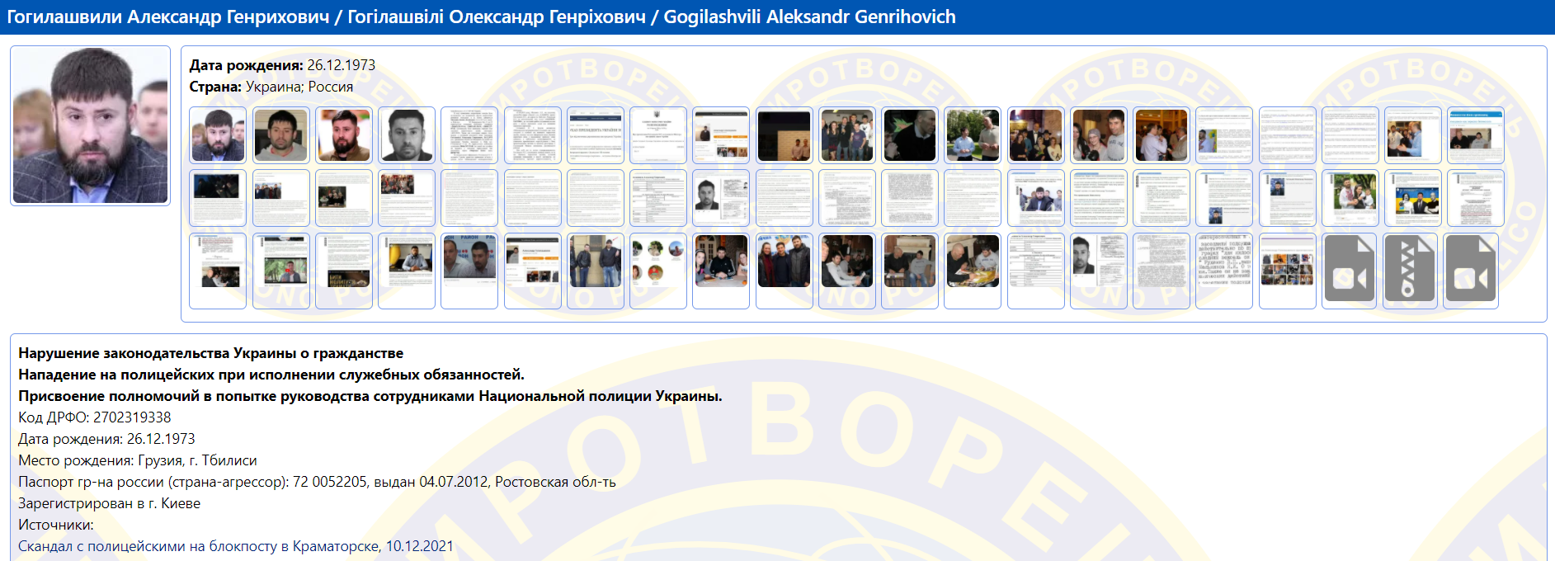
Task: Open thumbnail with blue-yellow flag background group
Action: point(1412,198)
